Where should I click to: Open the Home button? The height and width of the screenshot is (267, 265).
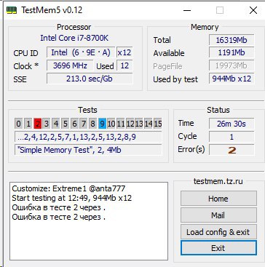(218, 199)
